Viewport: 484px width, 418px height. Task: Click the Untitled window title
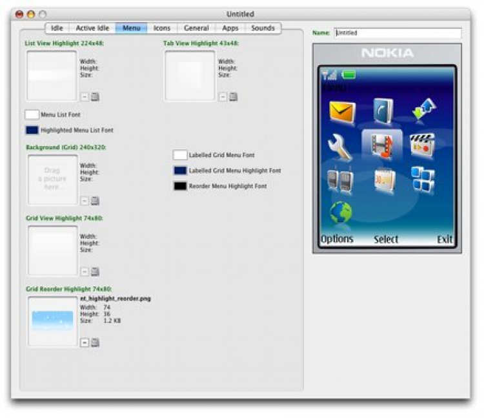tap(240, 14)
